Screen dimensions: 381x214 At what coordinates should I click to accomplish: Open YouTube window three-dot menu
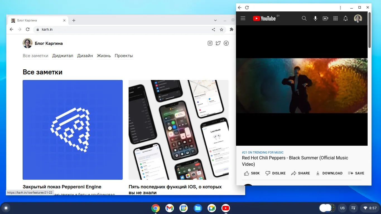[x=341, y=8]
